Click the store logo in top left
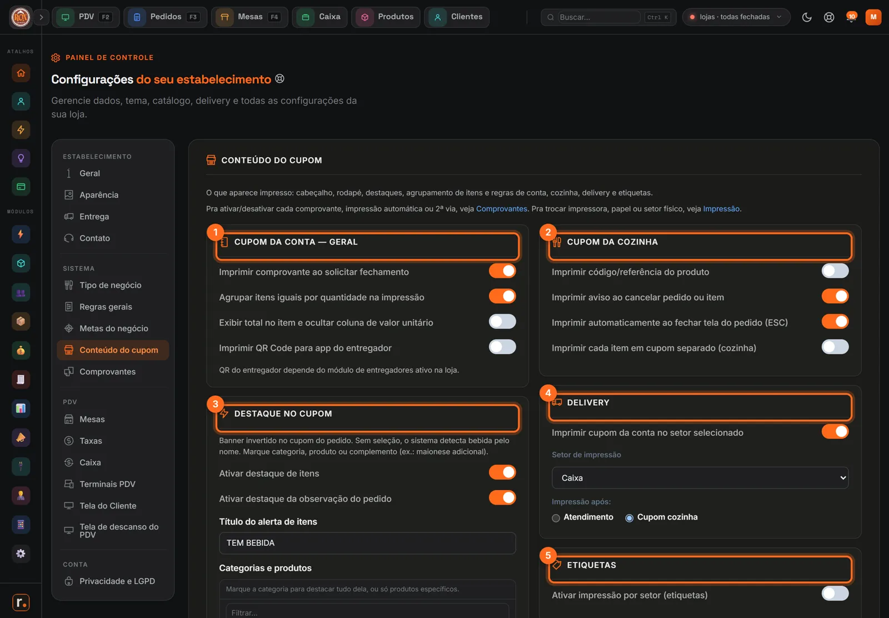This screenshot has width=889, height=618. pyautogui.click(x=21, y=17)
